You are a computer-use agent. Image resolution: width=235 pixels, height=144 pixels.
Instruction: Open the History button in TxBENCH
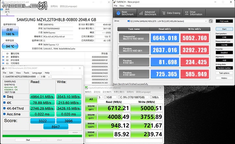[224, 78]
